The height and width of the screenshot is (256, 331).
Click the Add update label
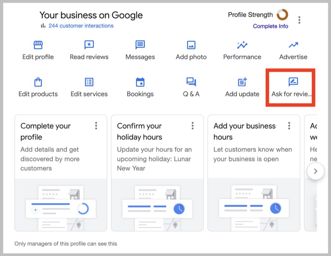click(242, 94)
